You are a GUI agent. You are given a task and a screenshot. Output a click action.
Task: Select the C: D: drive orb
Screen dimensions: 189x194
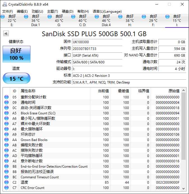pyautogui.click(x=73, y=17)
